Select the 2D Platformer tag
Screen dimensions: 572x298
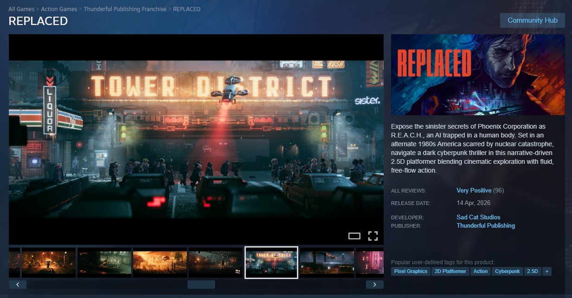click(450, 272)
